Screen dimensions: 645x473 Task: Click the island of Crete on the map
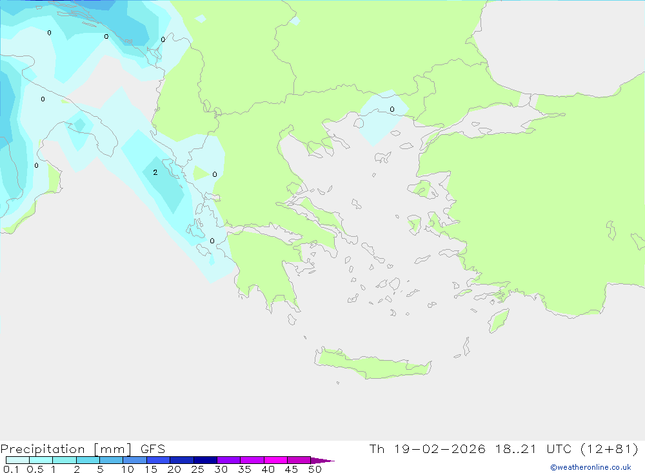373,363
